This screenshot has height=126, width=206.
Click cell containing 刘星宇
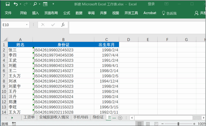tap(20, 86)
